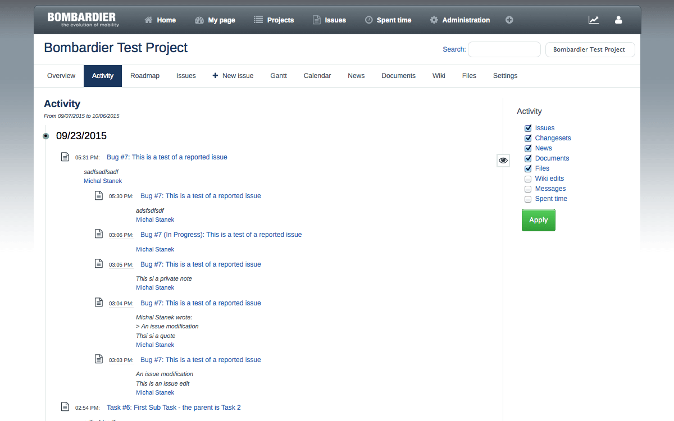This screenshot has width=674, height=421.
Task: Enable the Wiki edits checkbox
Action: click(528, 179)
